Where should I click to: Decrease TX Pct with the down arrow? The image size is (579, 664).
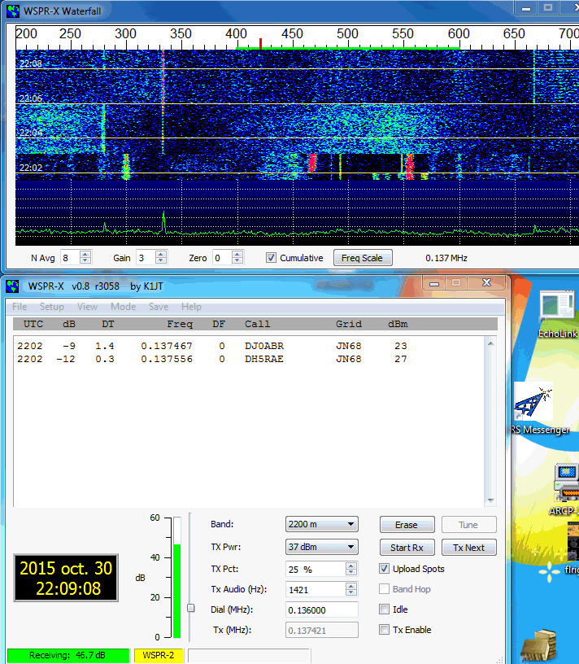[351, 572]
